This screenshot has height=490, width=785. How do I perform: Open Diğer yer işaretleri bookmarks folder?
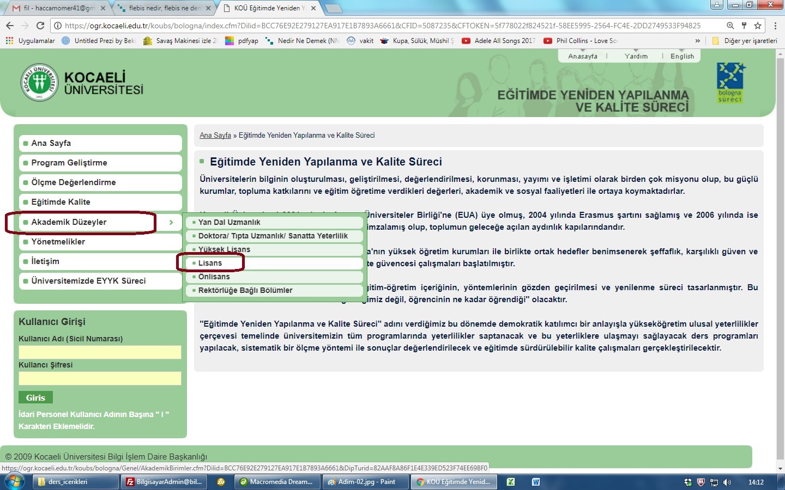click(745, 41)
